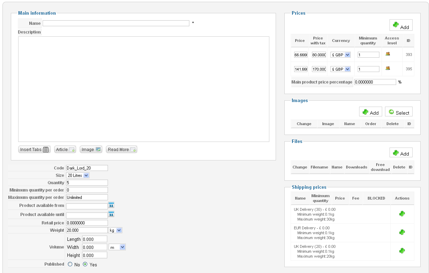Open calendar for Product available from
Screen dimensions: 429x273
tap(111, 205)
